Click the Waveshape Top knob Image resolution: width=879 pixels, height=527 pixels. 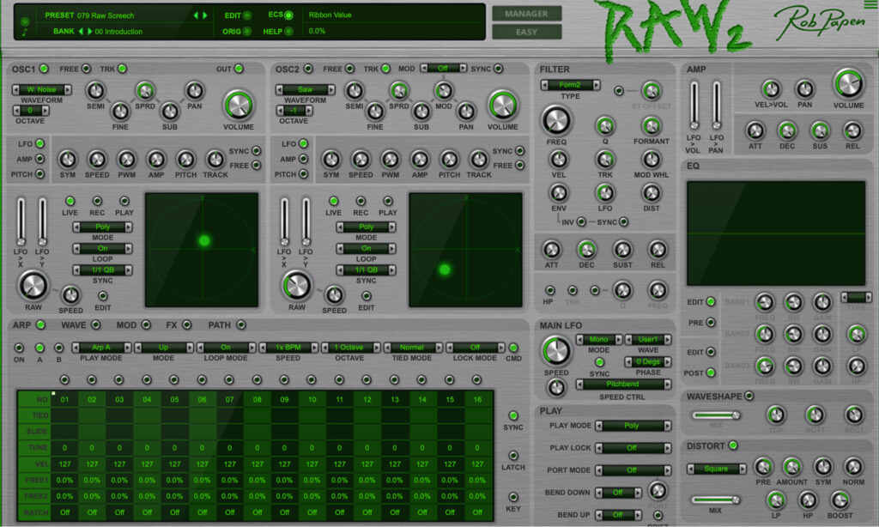pos(776,415)
